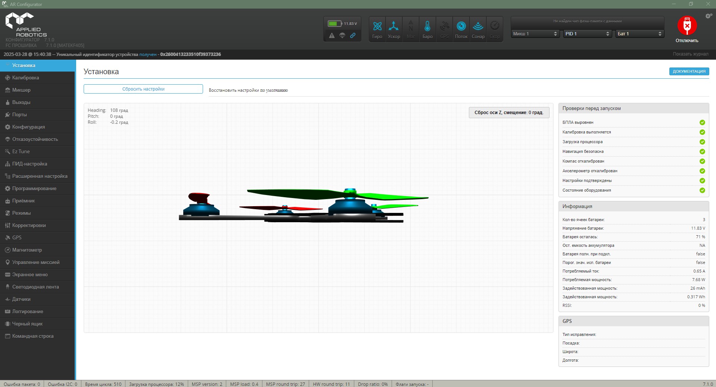Open the ДОКУМЕНТАЦИЯ button

click(x=689, y=72)
